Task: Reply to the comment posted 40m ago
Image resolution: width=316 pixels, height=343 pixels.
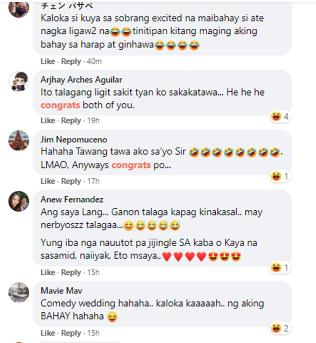Action: (71, 62)
